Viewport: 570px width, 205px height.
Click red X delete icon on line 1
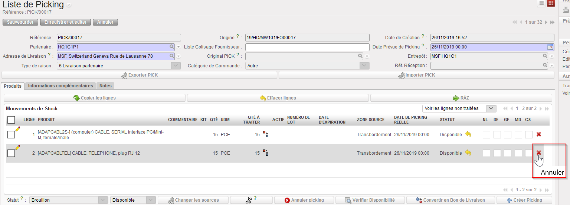pyautogui.click(x=538, y=134)
